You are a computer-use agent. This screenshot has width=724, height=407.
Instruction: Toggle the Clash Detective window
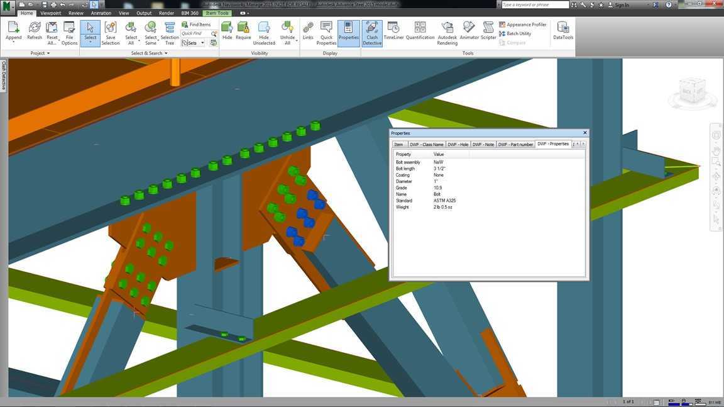371,33
